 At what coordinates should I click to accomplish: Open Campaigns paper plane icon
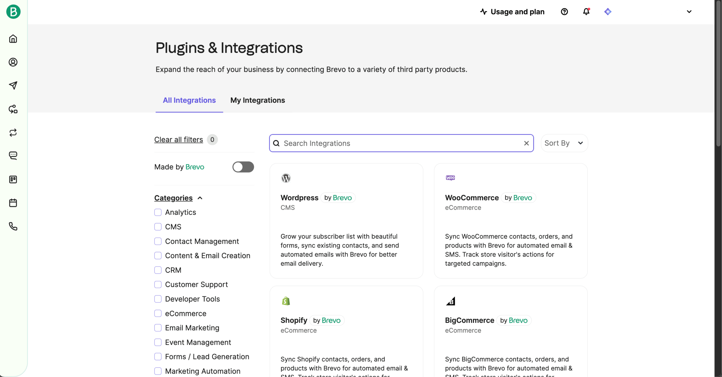click(x=13, y=85)
